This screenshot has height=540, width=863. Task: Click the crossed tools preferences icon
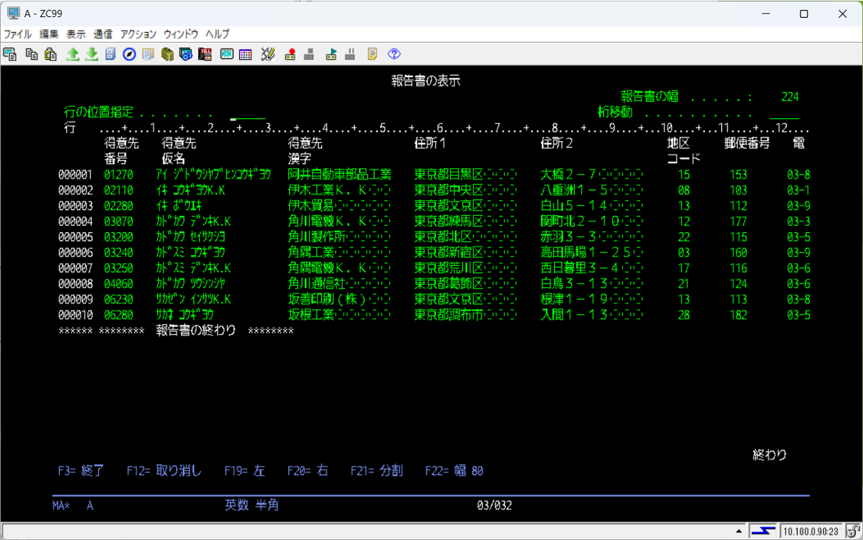tap(268, 54)
